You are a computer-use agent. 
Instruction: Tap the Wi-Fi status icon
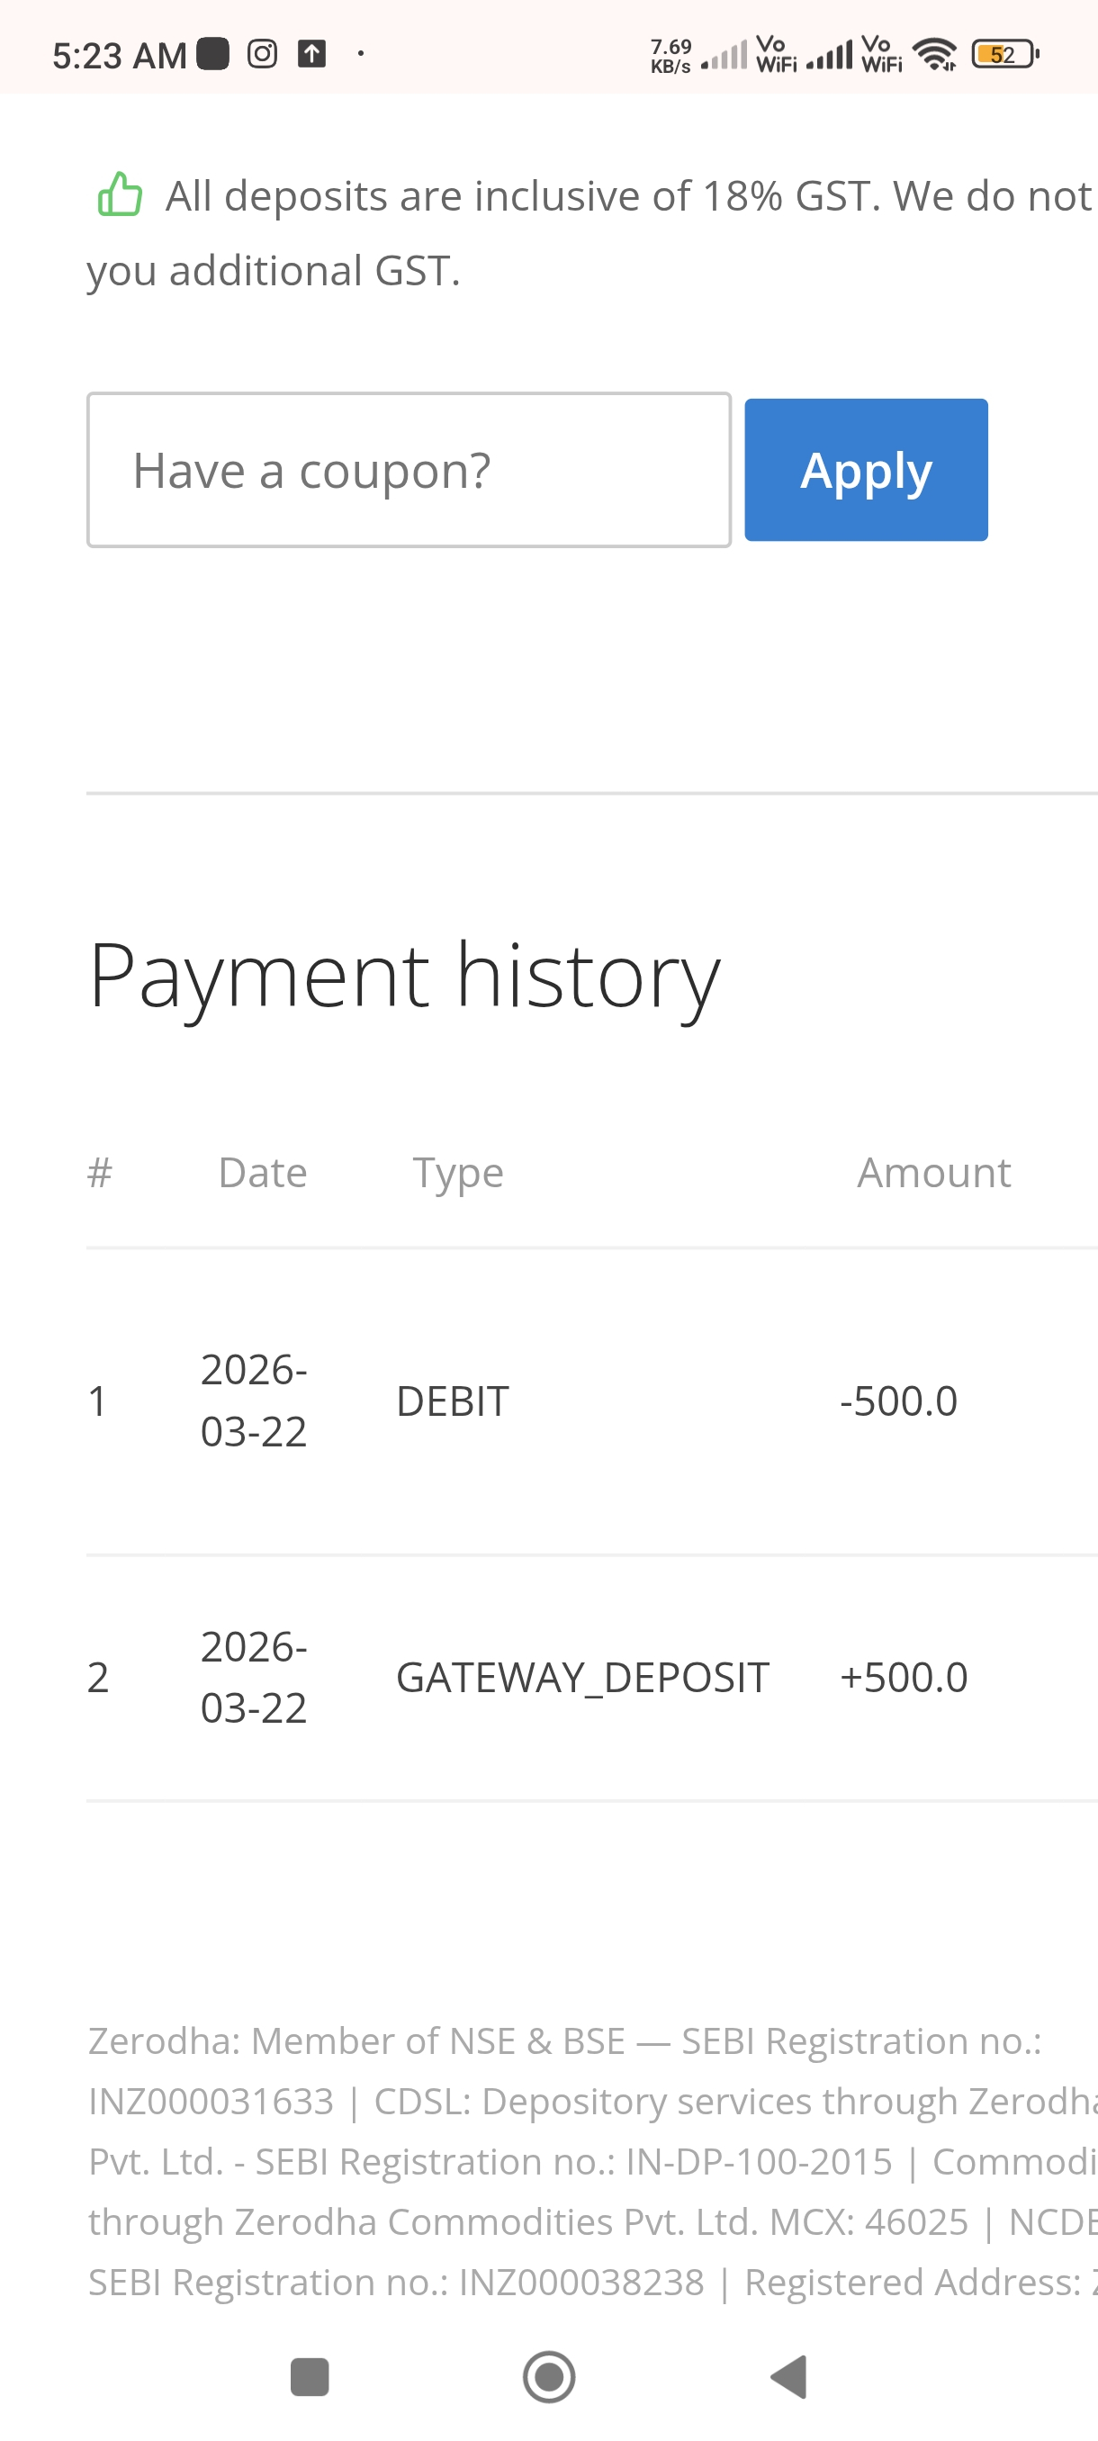pos(936,54)
